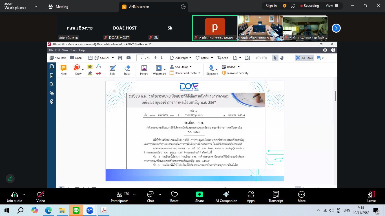Expand the View dropdown
This screenshot has width=385, height=216.
coord(331,6)
